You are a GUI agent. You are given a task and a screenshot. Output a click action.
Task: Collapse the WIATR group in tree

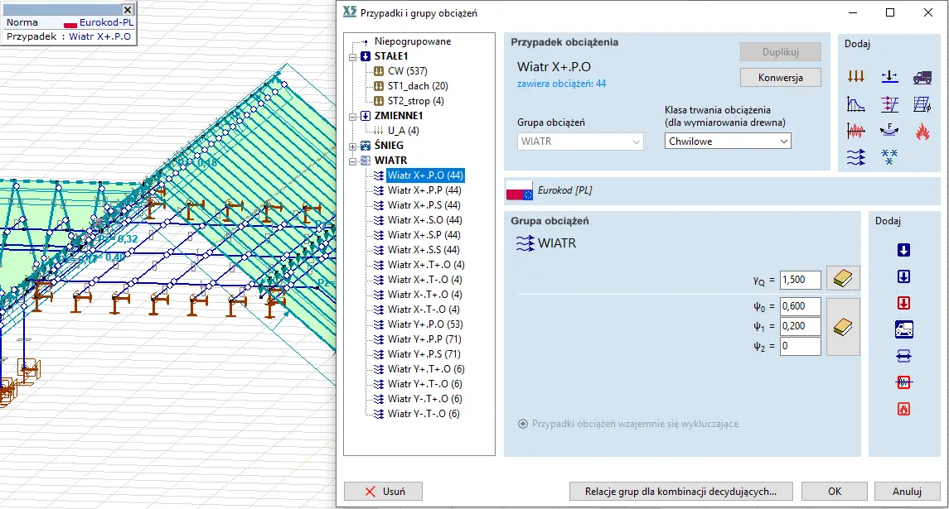354,161
